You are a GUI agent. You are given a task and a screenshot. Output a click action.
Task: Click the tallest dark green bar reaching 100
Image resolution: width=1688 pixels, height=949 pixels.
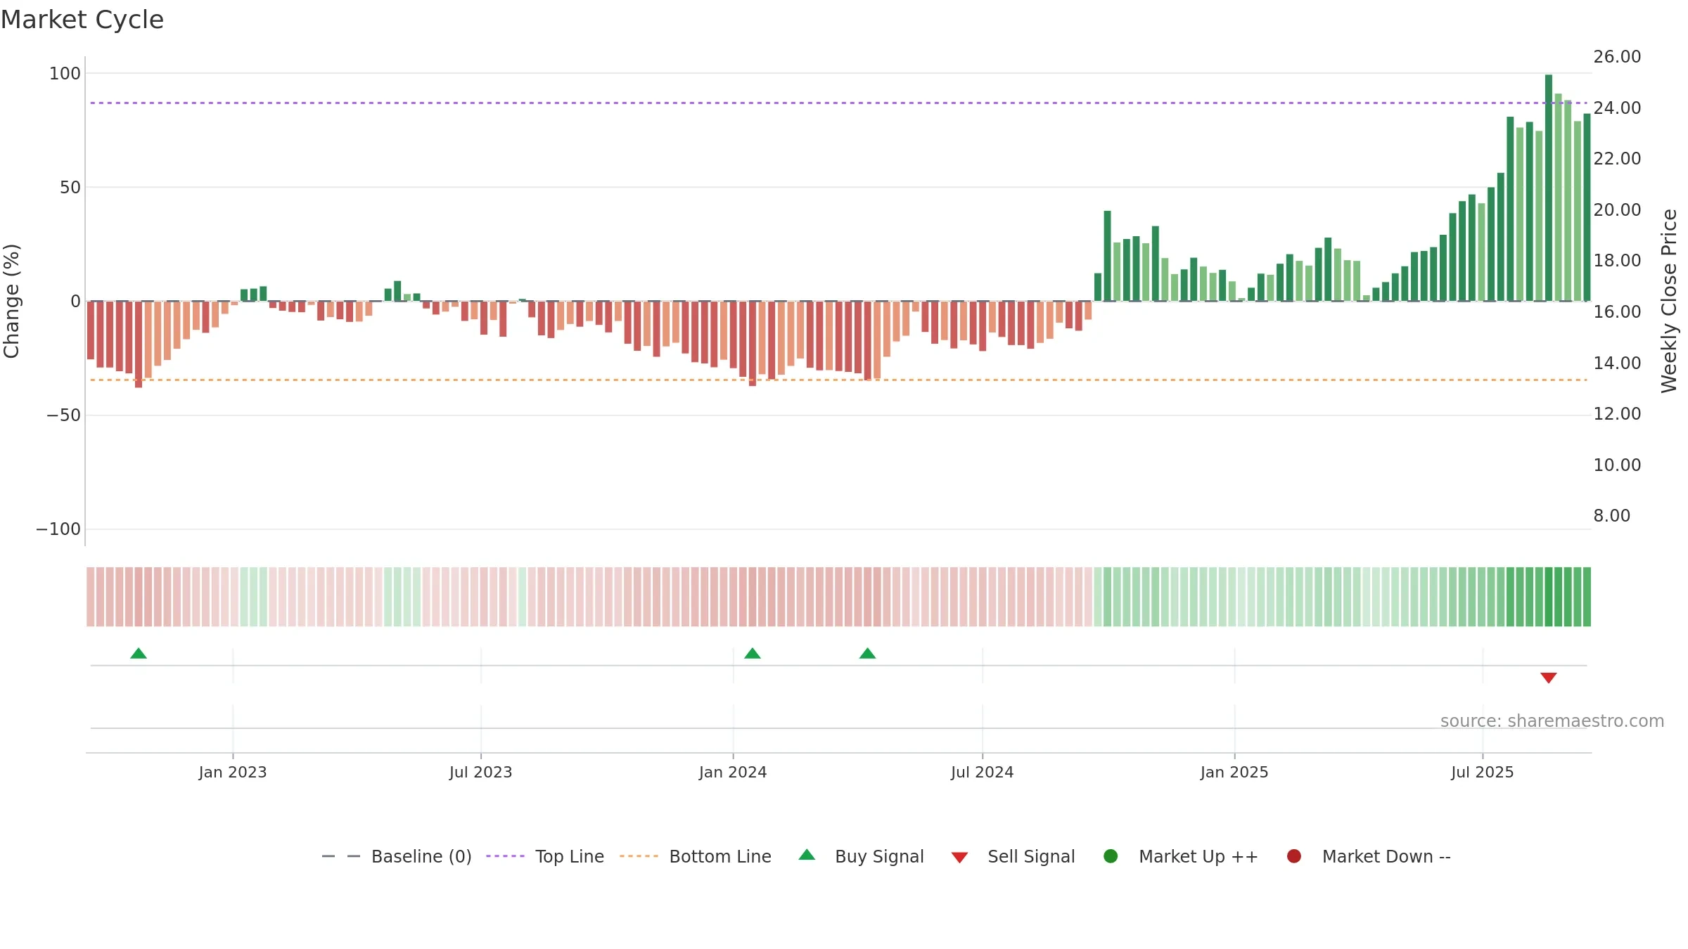point(1549,188)
